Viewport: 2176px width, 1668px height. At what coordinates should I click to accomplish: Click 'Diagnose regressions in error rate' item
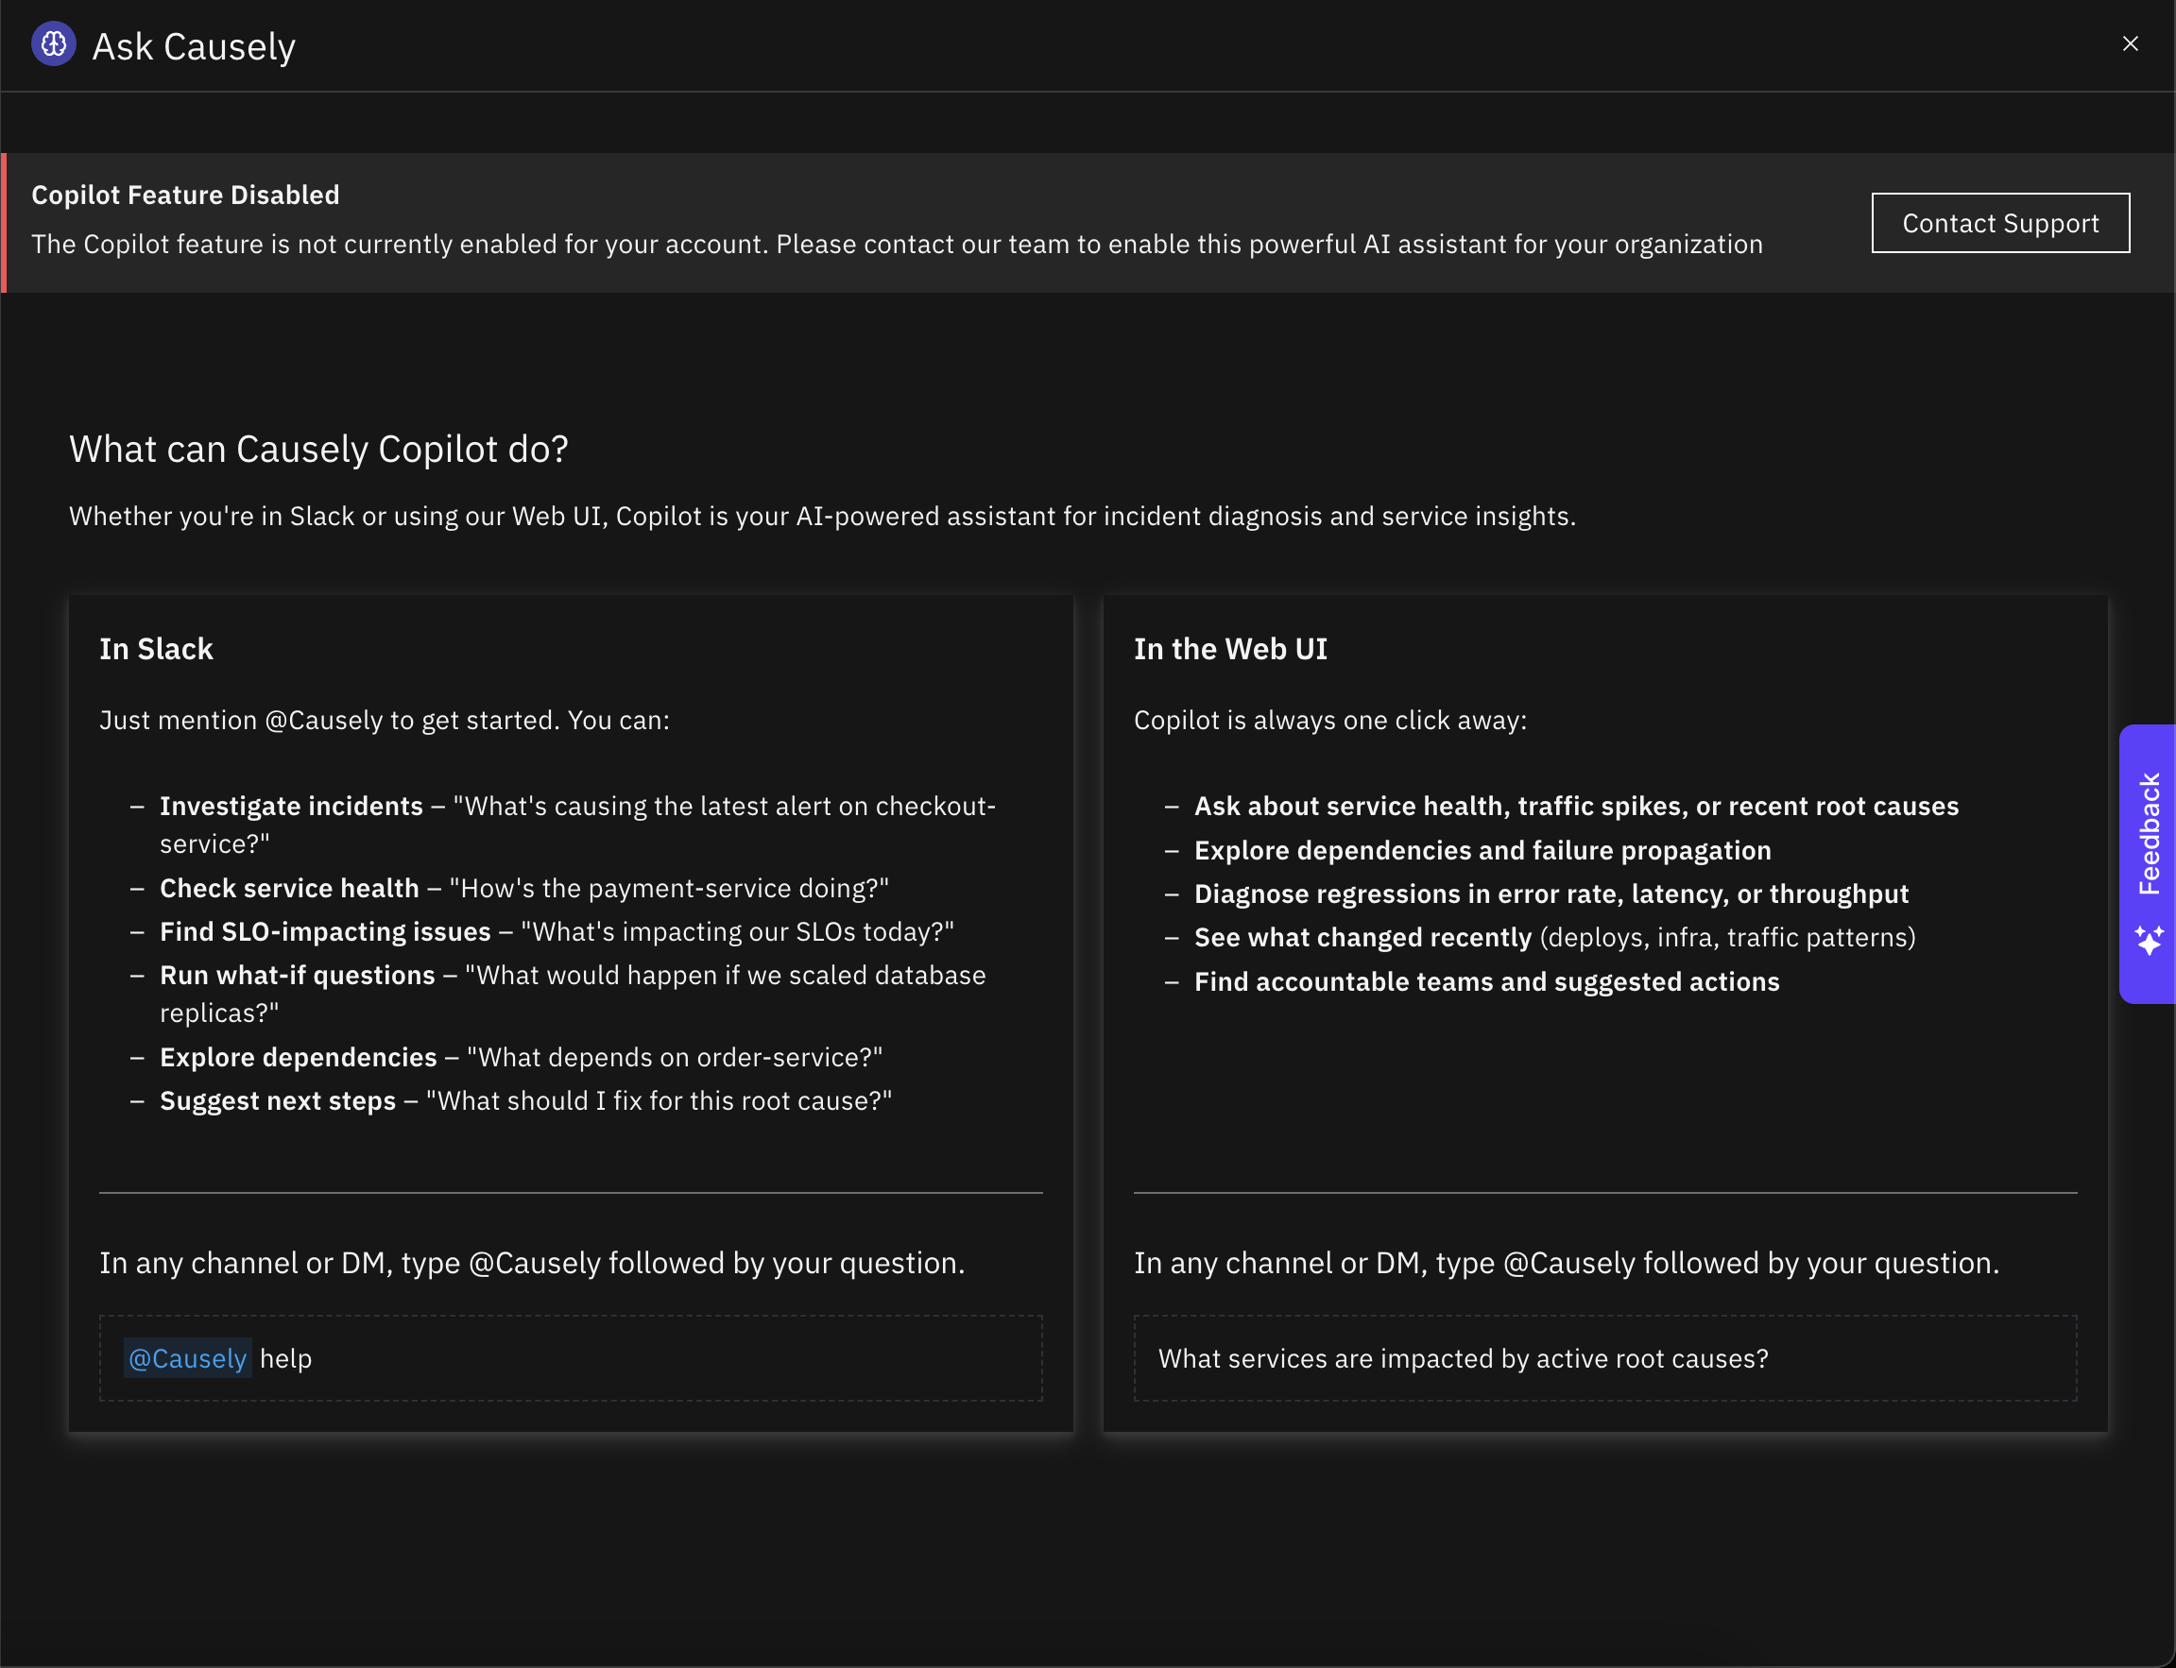tap(1551, 894)
